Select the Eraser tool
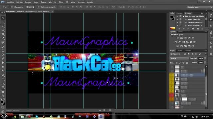The height and width of the screenshot is (119, 213). pos(3,59)
